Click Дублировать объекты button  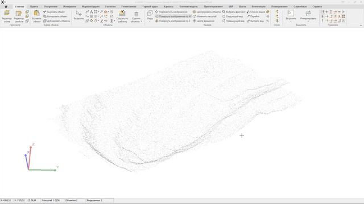pos(56,21)
